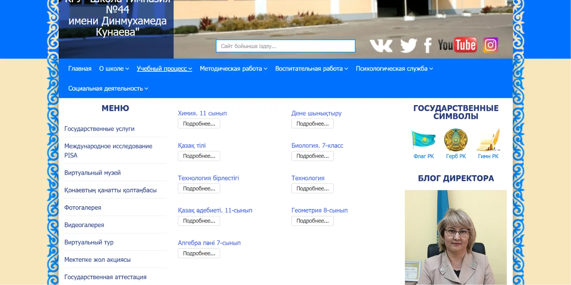The width and height of the screenshot is (571, 285).
Task: Open the Технология бірлестігі link
Action: (208, 178)
